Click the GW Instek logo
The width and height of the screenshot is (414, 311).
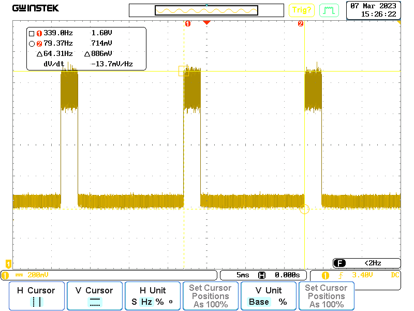[36, 8]
